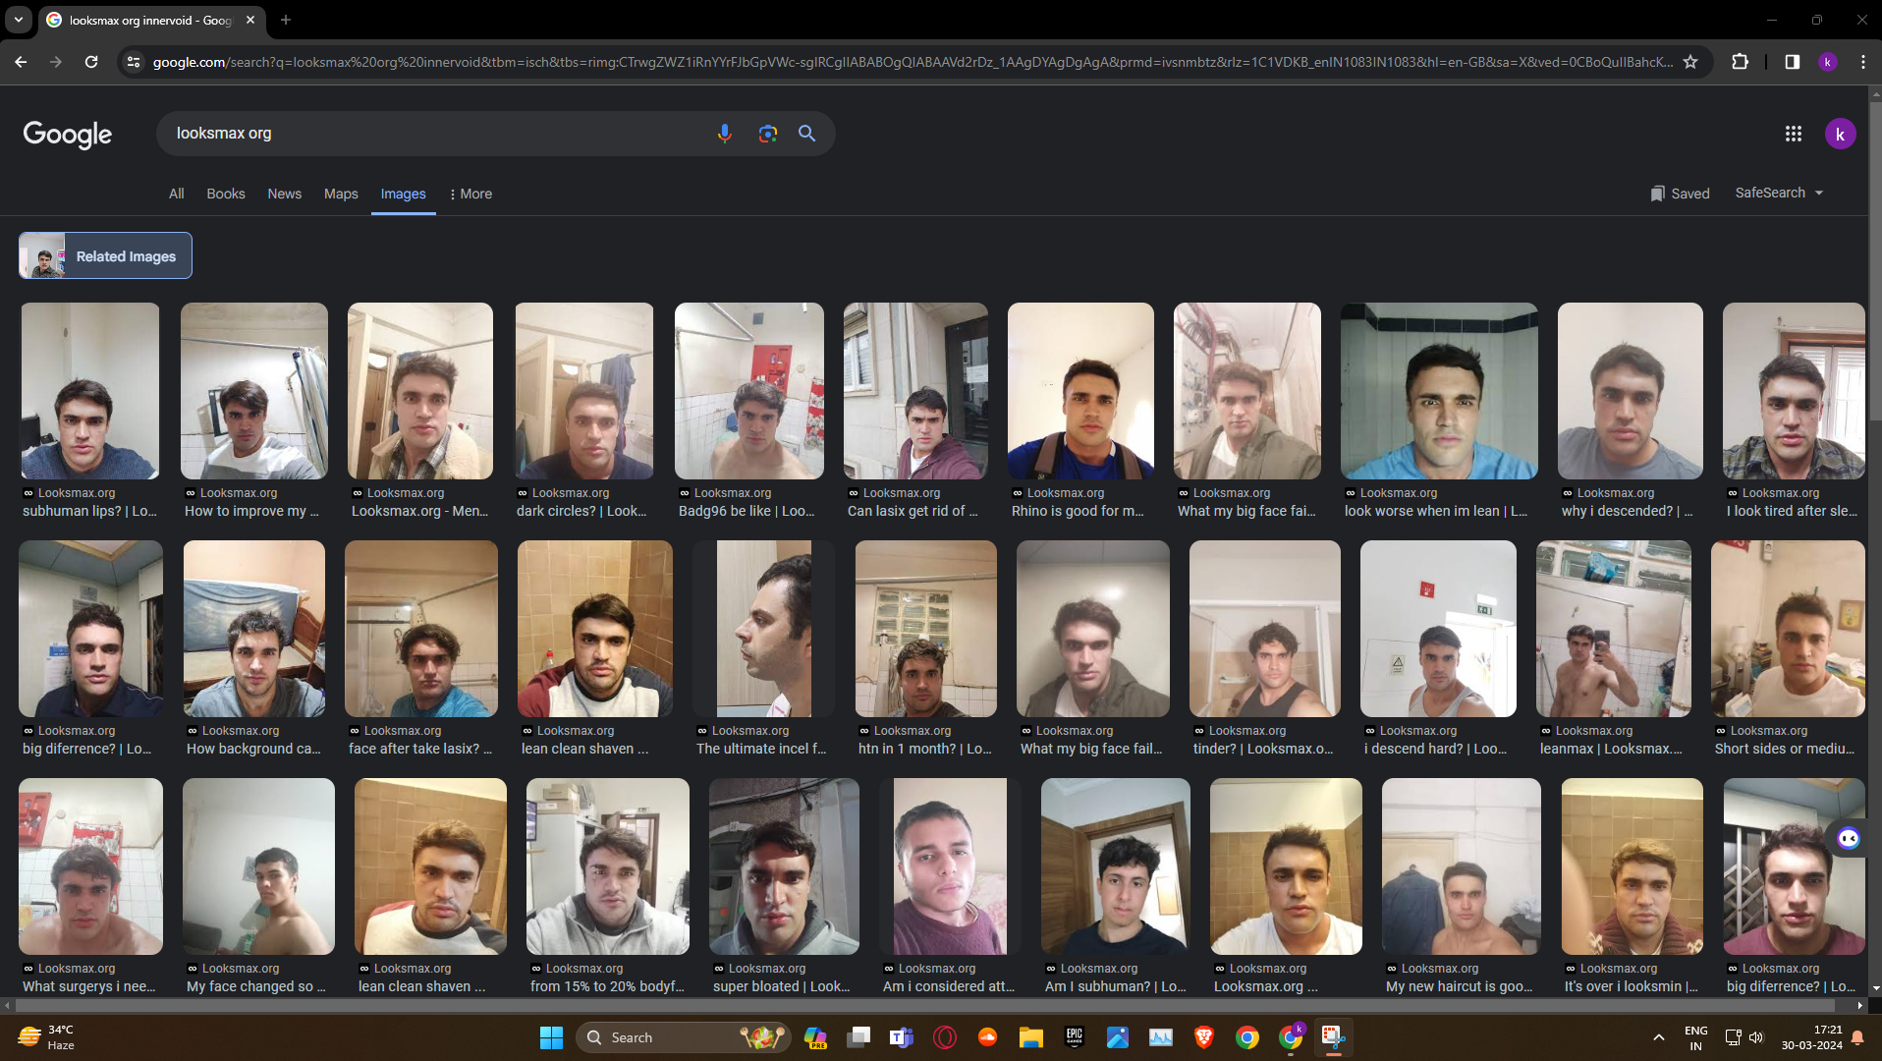
Task: Open the browser Extensions puzzle icon
Action: [x=1741, y=62]
